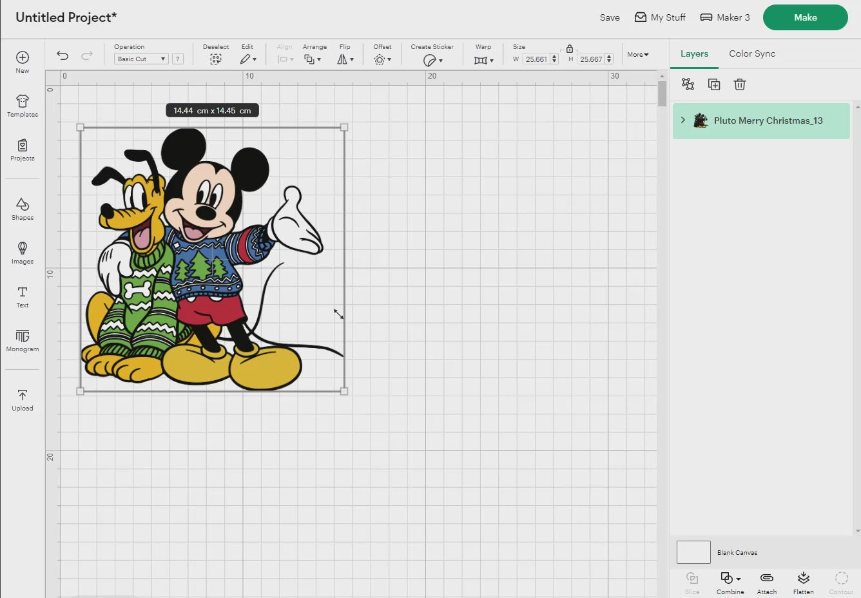Click the green Make button
861x598 pixels.
click(806, 17)
